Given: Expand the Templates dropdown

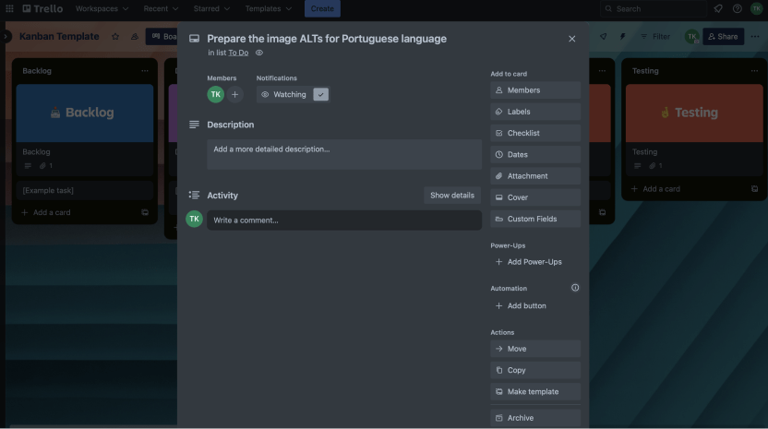Looking at the screenshot, I should [x=268, y=8].
